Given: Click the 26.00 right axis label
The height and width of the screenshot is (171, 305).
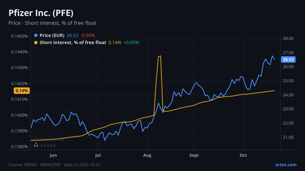Looking at the screenshot, I should tap(288, 67).
